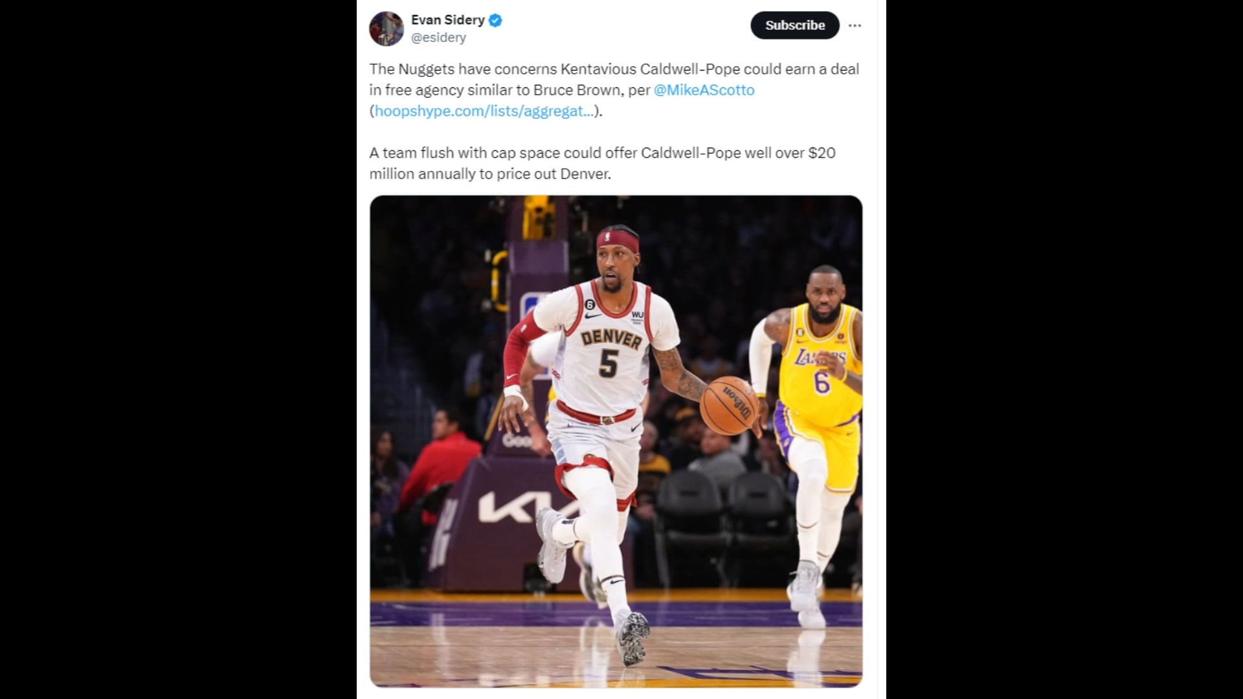
Task: Click the number 5 on the Denver jersey
Action: point(609,364)
